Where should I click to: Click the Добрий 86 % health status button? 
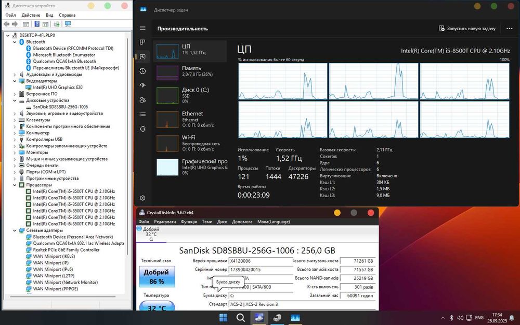(157, 277)
